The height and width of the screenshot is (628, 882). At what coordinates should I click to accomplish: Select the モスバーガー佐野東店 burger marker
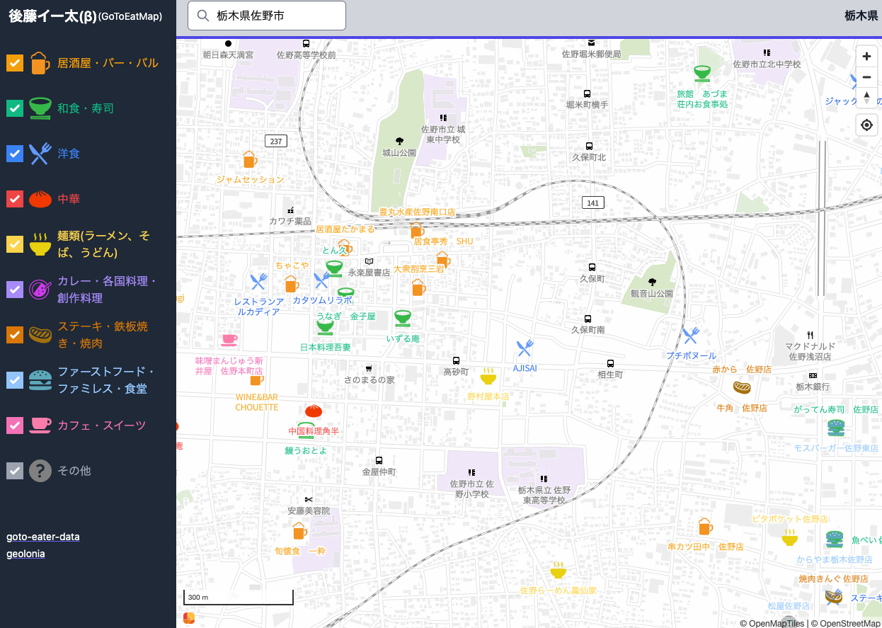[x=835, y=427]
